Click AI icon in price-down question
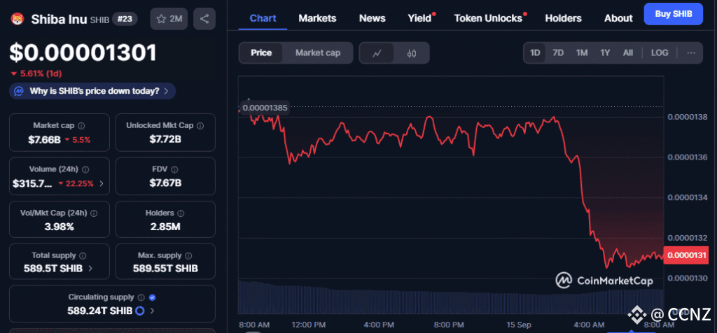This screenshot has height=333, width=717. coord(19,91)
